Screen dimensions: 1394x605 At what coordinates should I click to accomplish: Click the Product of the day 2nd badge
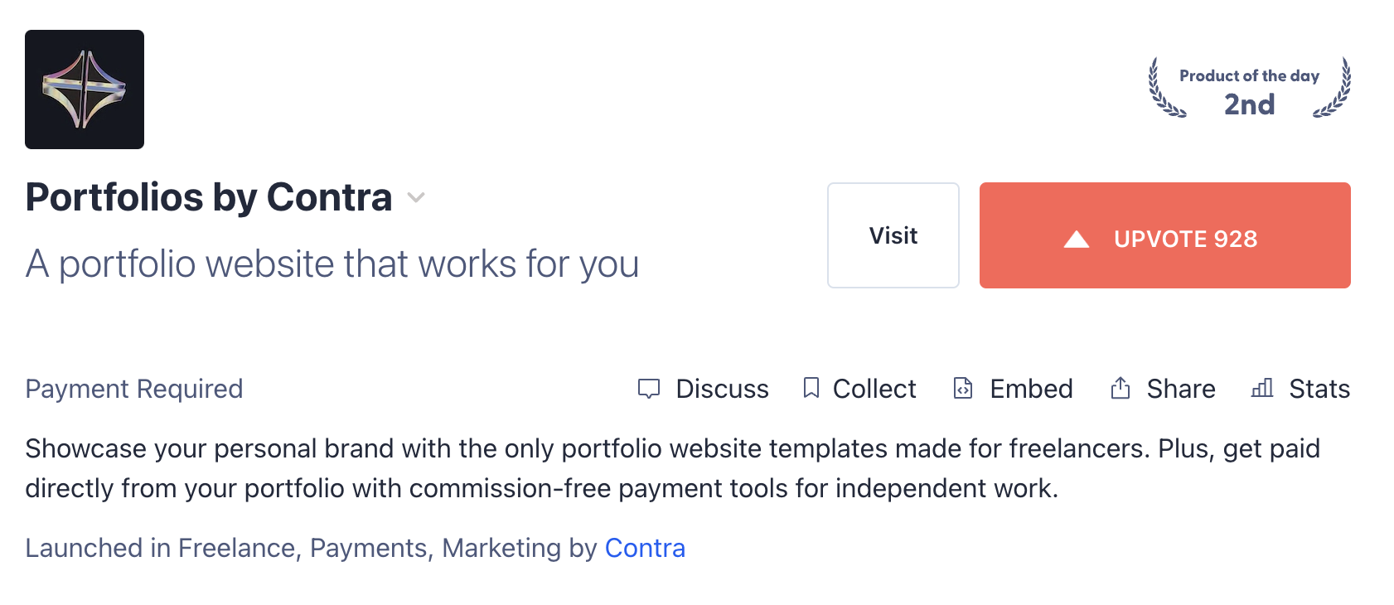1249,89
